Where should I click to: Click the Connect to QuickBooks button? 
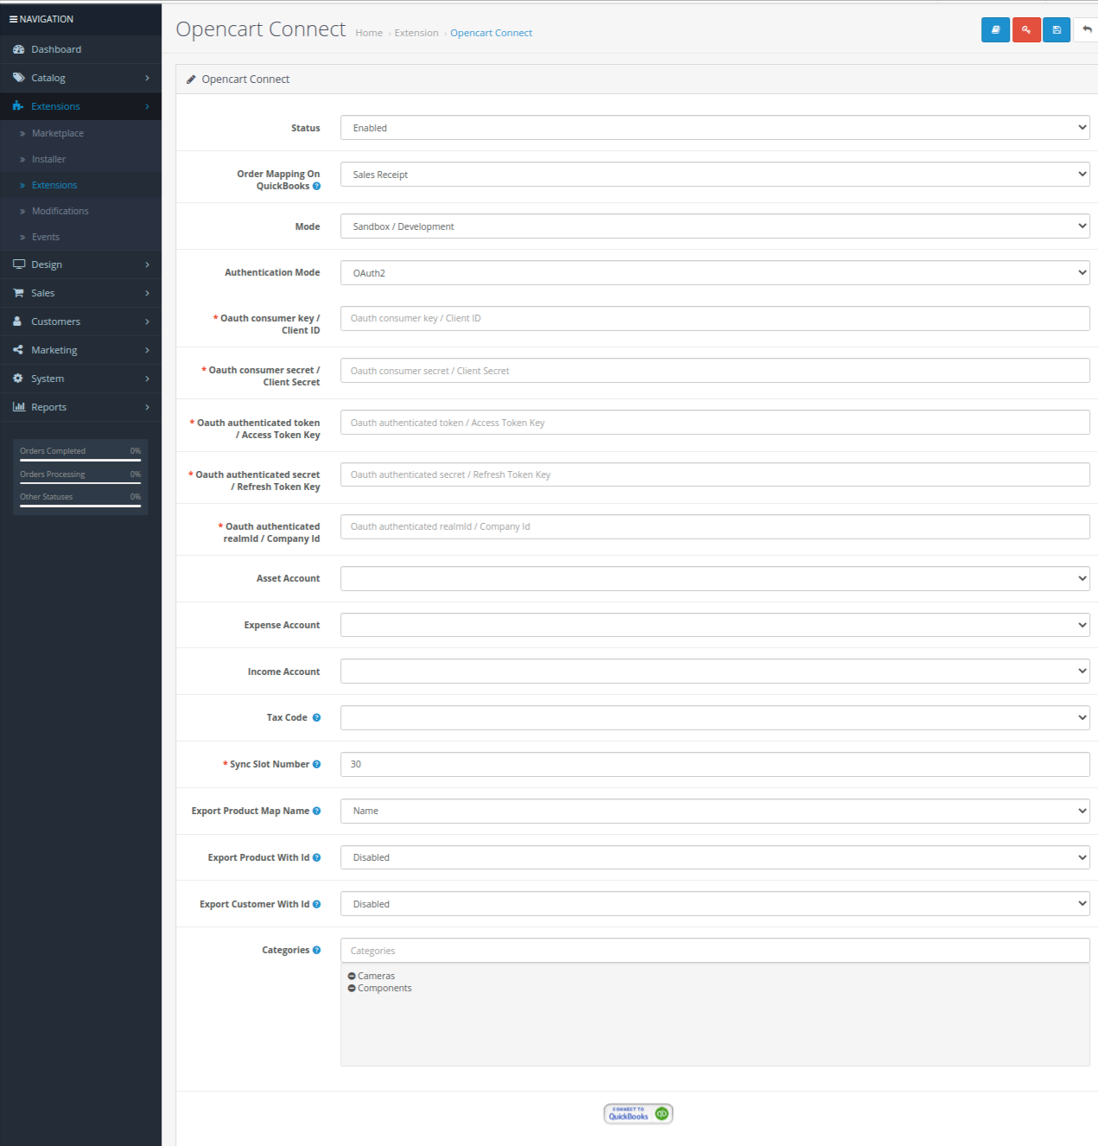pyautogui.click(x=638, y=1114)
